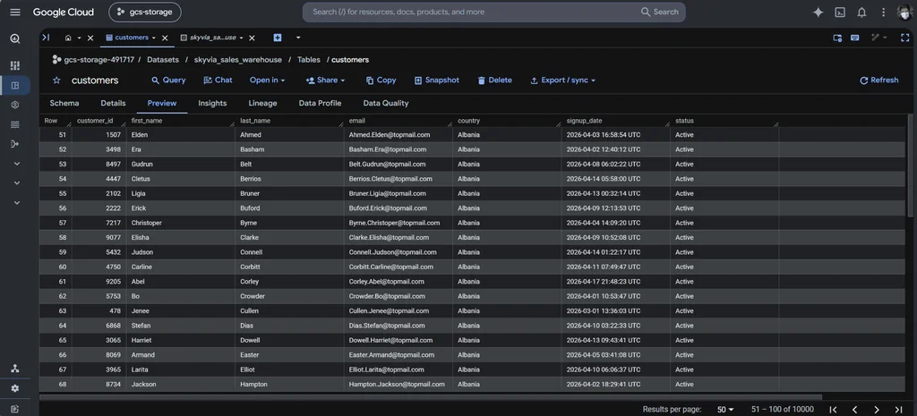Open the dashboard grid icon in the sidebar
This screenshot has height=416, width=917.
[15, 65]
